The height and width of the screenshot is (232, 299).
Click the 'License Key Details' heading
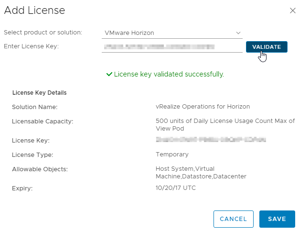tap(40, 93)
